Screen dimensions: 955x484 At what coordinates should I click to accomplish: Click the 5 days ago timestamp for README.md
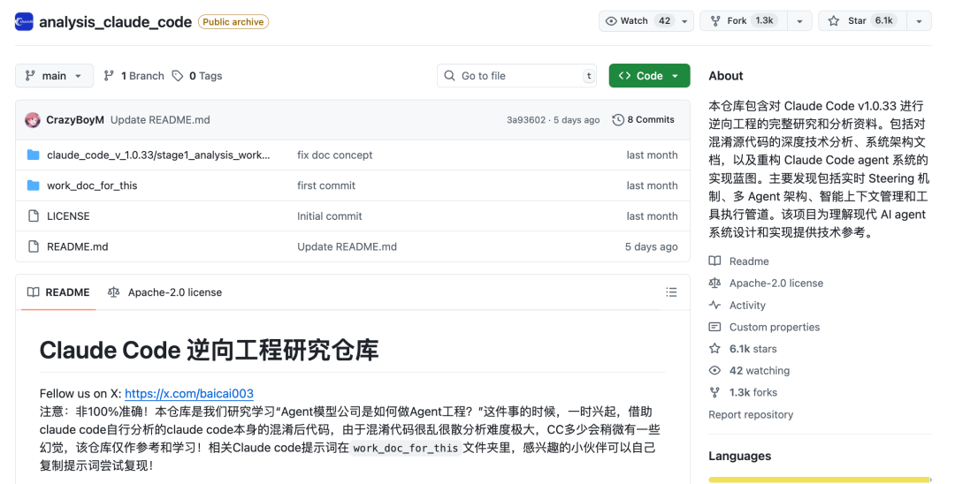651,246
